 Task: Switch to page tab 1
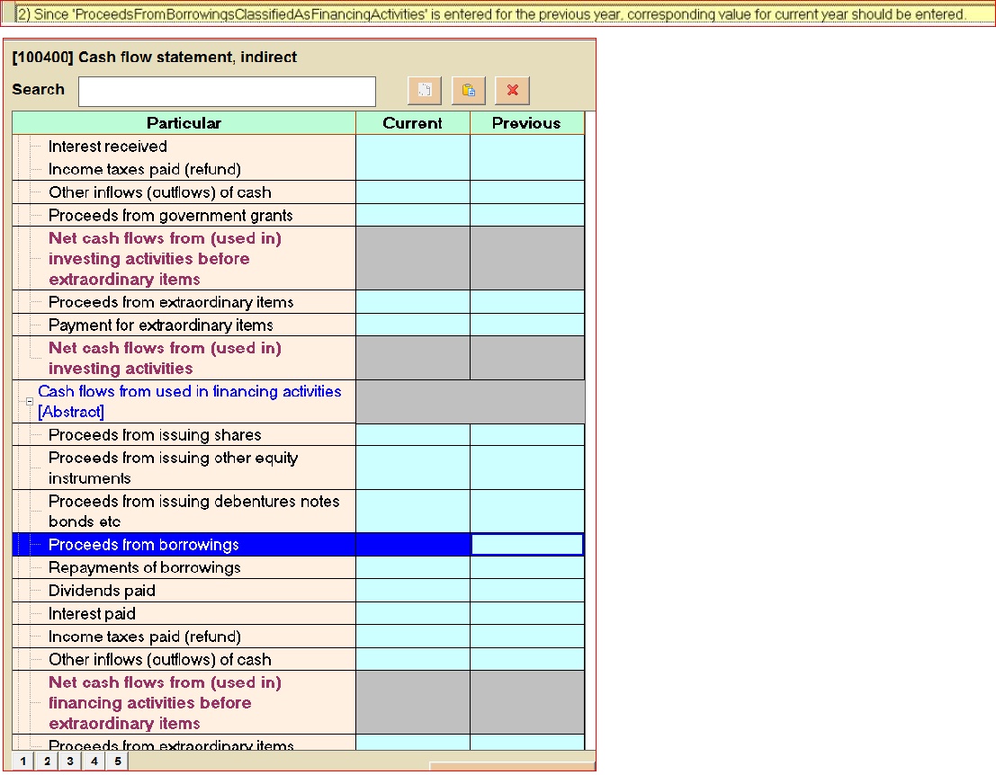tap(23, 762)
